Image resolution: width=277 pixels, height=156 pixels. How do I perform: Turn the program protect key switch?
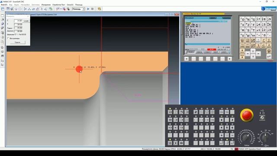[262, 118]
